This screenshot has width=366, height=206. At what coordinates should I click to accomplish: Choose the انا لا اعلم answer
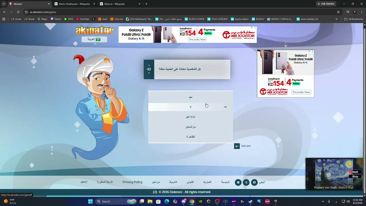[190, 117]
